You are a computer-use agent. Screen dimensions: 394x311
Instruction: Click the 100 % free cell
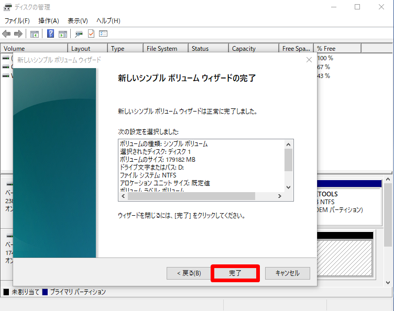tap(325, 58)
